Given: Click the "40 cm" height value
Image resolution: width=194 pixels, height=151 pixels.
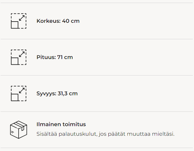Looking at the screenshot, I should click(71, 21).
